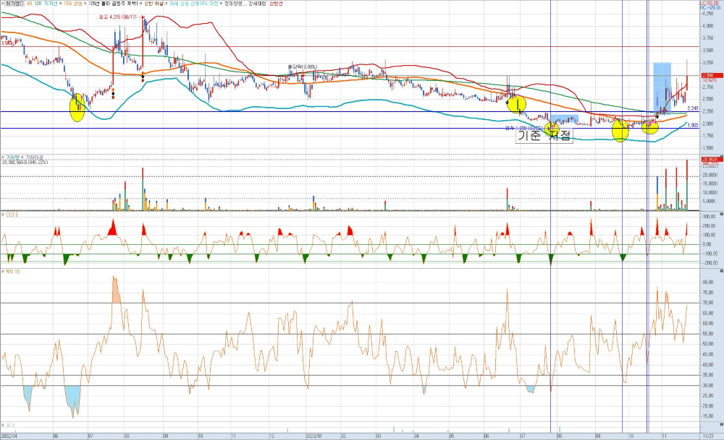Click the 4,250 price axis label

click(x=707, y=14)
